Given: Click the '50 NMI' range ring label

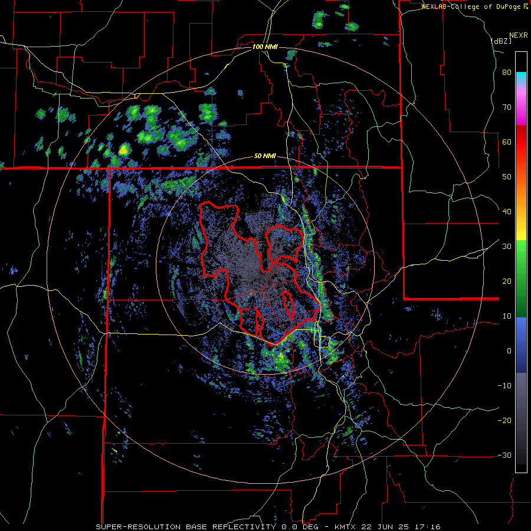Looking at the screenshot, I should point(265,156).
